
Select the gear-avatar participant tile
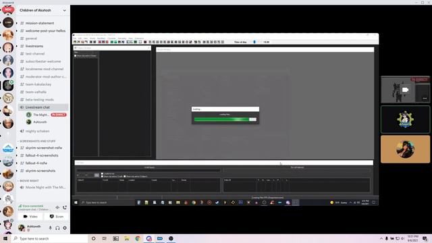coord(405,119)
